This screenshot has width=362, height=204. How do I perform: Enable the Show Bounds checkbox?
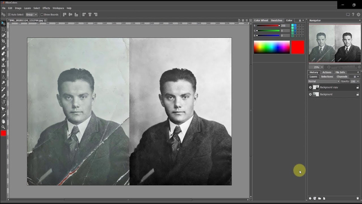(42, 15)
